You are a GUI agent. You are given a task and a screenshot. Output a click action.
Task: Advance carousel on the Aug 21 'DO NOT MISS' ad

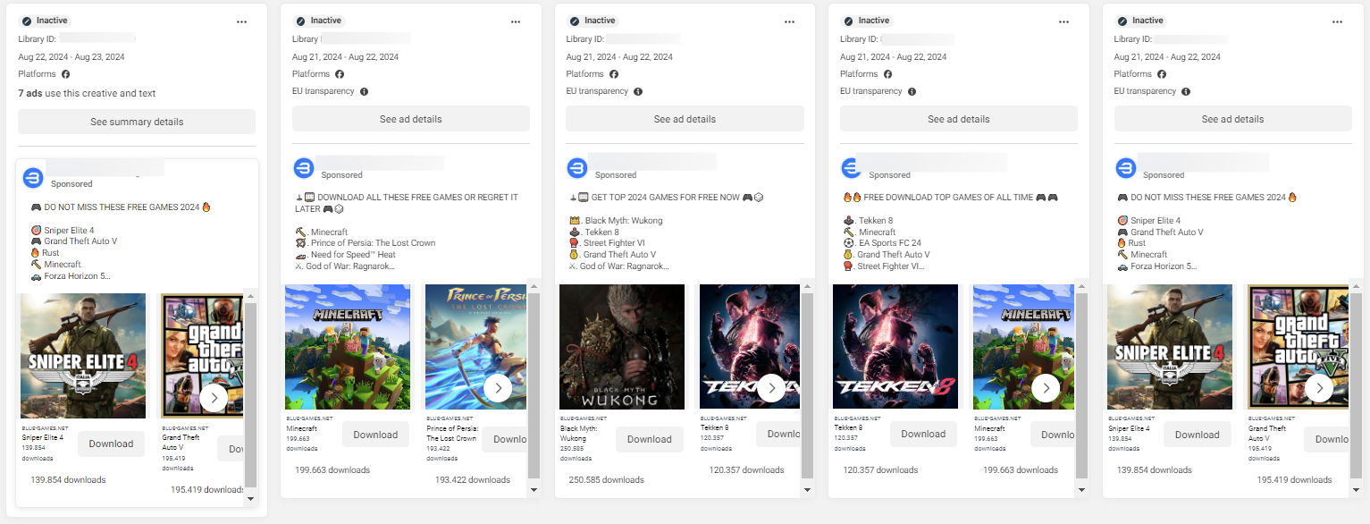pos(1320,387)
